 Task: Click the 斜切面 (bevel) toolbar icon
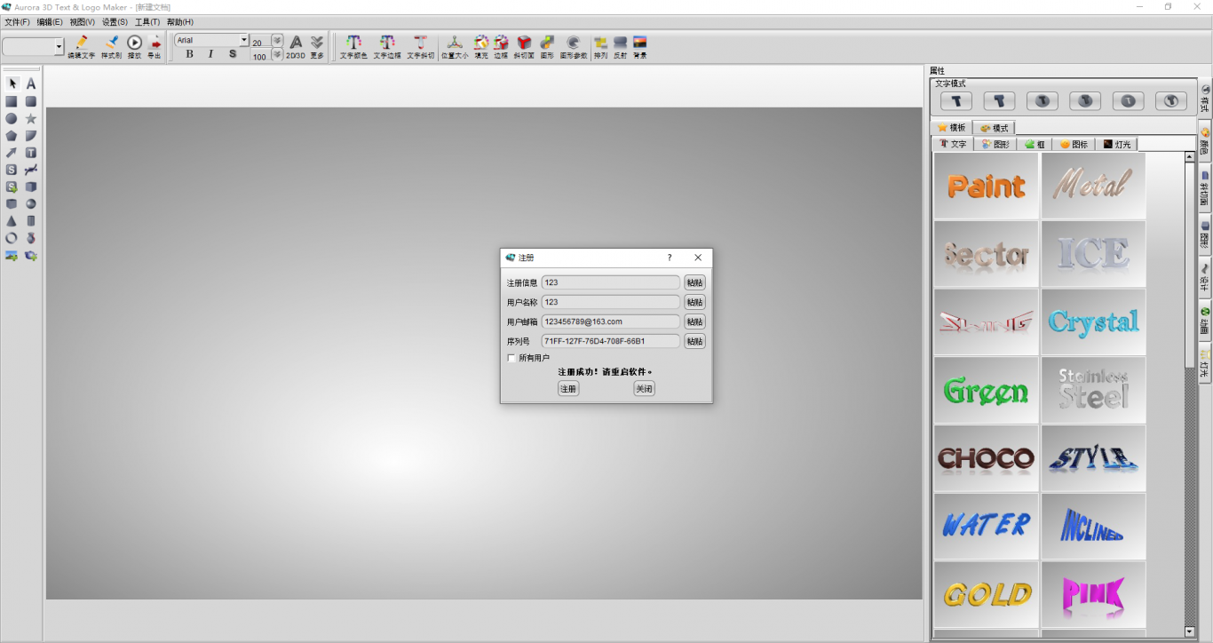[x=524, y=45]
